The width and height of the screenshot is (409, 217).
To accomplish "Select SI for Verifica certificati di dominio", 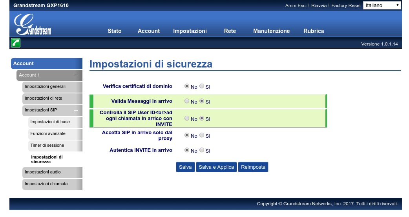I will click(202, 86).
